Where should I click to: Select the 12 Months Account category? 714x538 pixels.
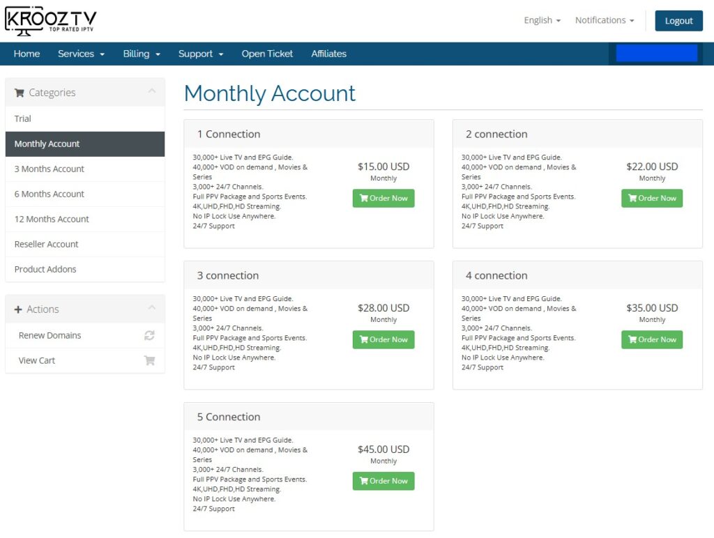click(52, 219)
